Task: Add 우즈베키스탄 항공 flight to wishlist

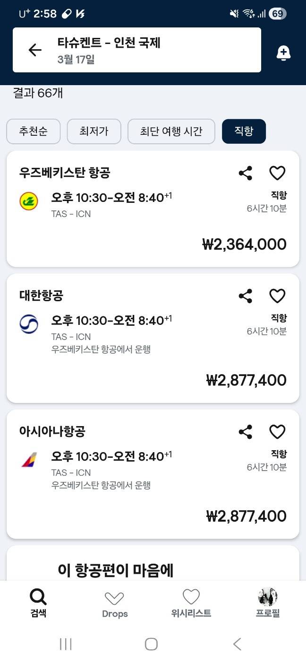Action: pyautogui.click(x=277, y=174)
